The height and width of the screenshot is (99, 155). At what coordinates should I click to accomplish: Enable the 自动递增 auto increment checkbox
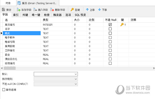(4, 90)
